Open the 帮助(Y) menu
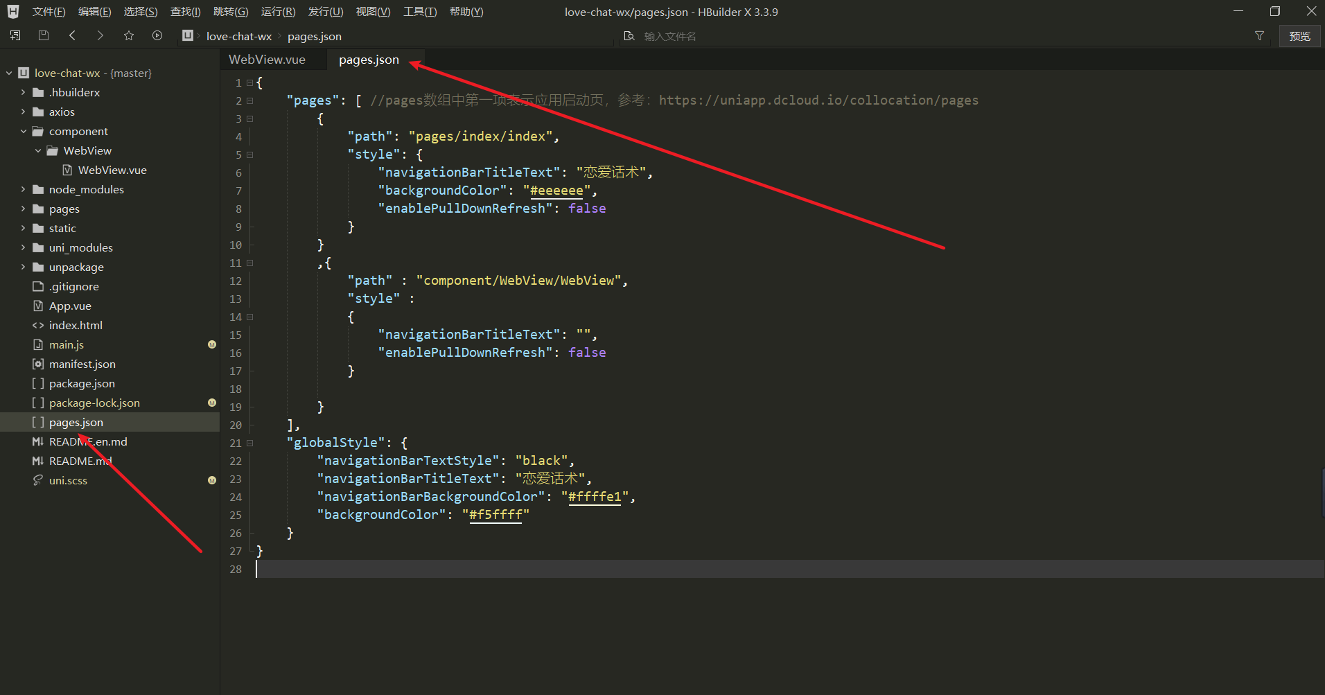 466,12
